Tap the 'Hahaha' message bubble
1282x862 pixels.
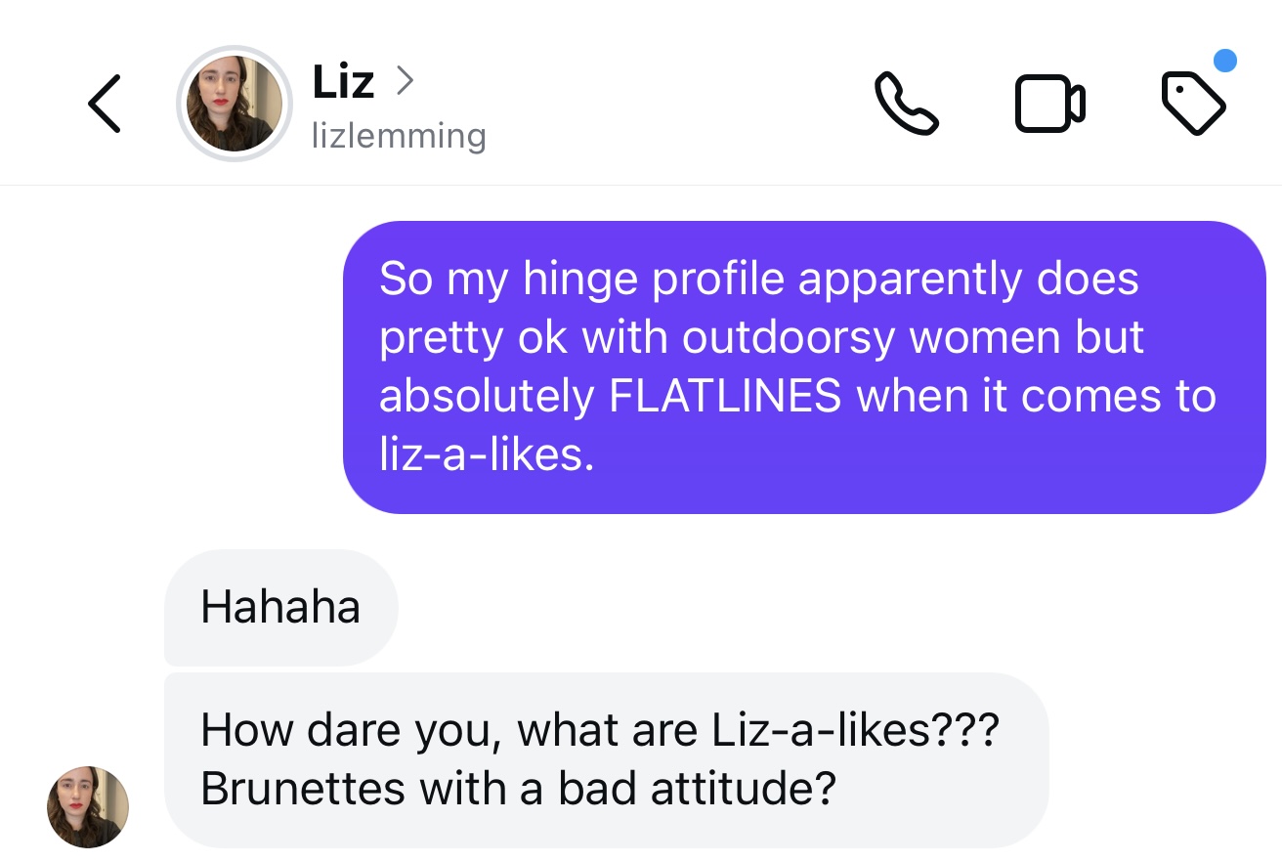pos(280,607)
